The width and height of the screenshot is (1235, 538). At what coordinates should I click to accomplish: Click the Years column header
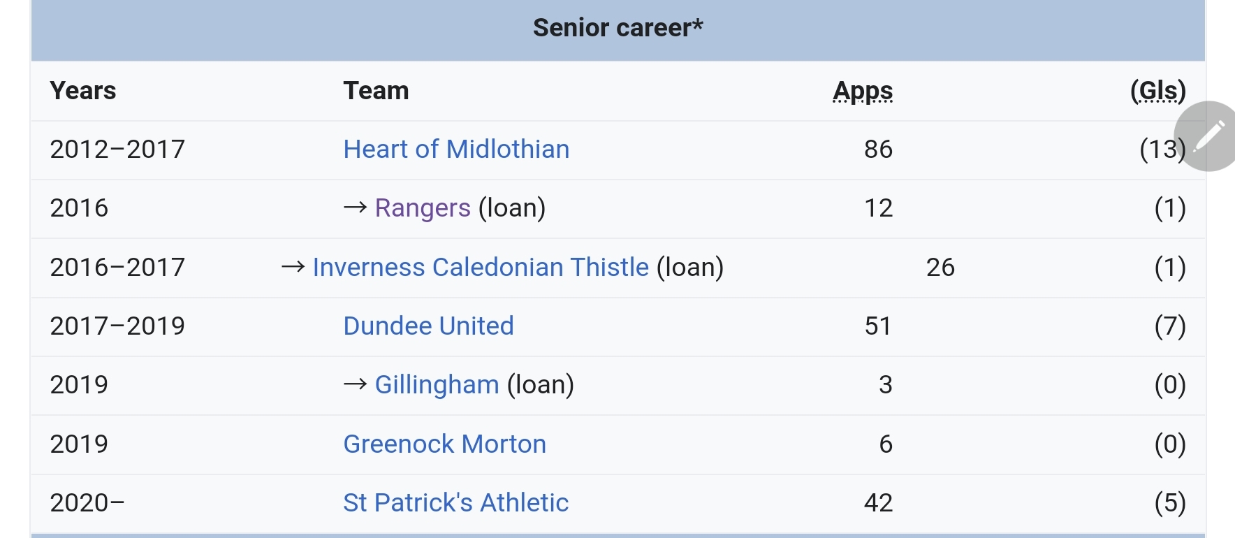pyautogui.click(x=83, y=91)
